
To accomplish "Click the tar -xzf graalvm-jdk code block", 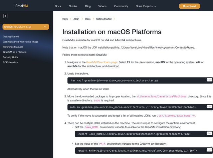I will pyautogui.click(x=140, y=80).
